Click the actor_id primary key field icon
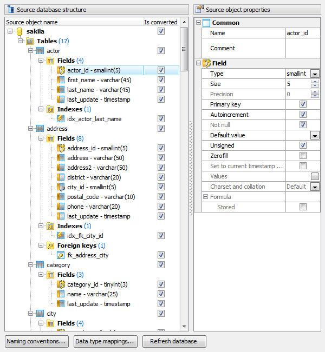 [61, 70]
